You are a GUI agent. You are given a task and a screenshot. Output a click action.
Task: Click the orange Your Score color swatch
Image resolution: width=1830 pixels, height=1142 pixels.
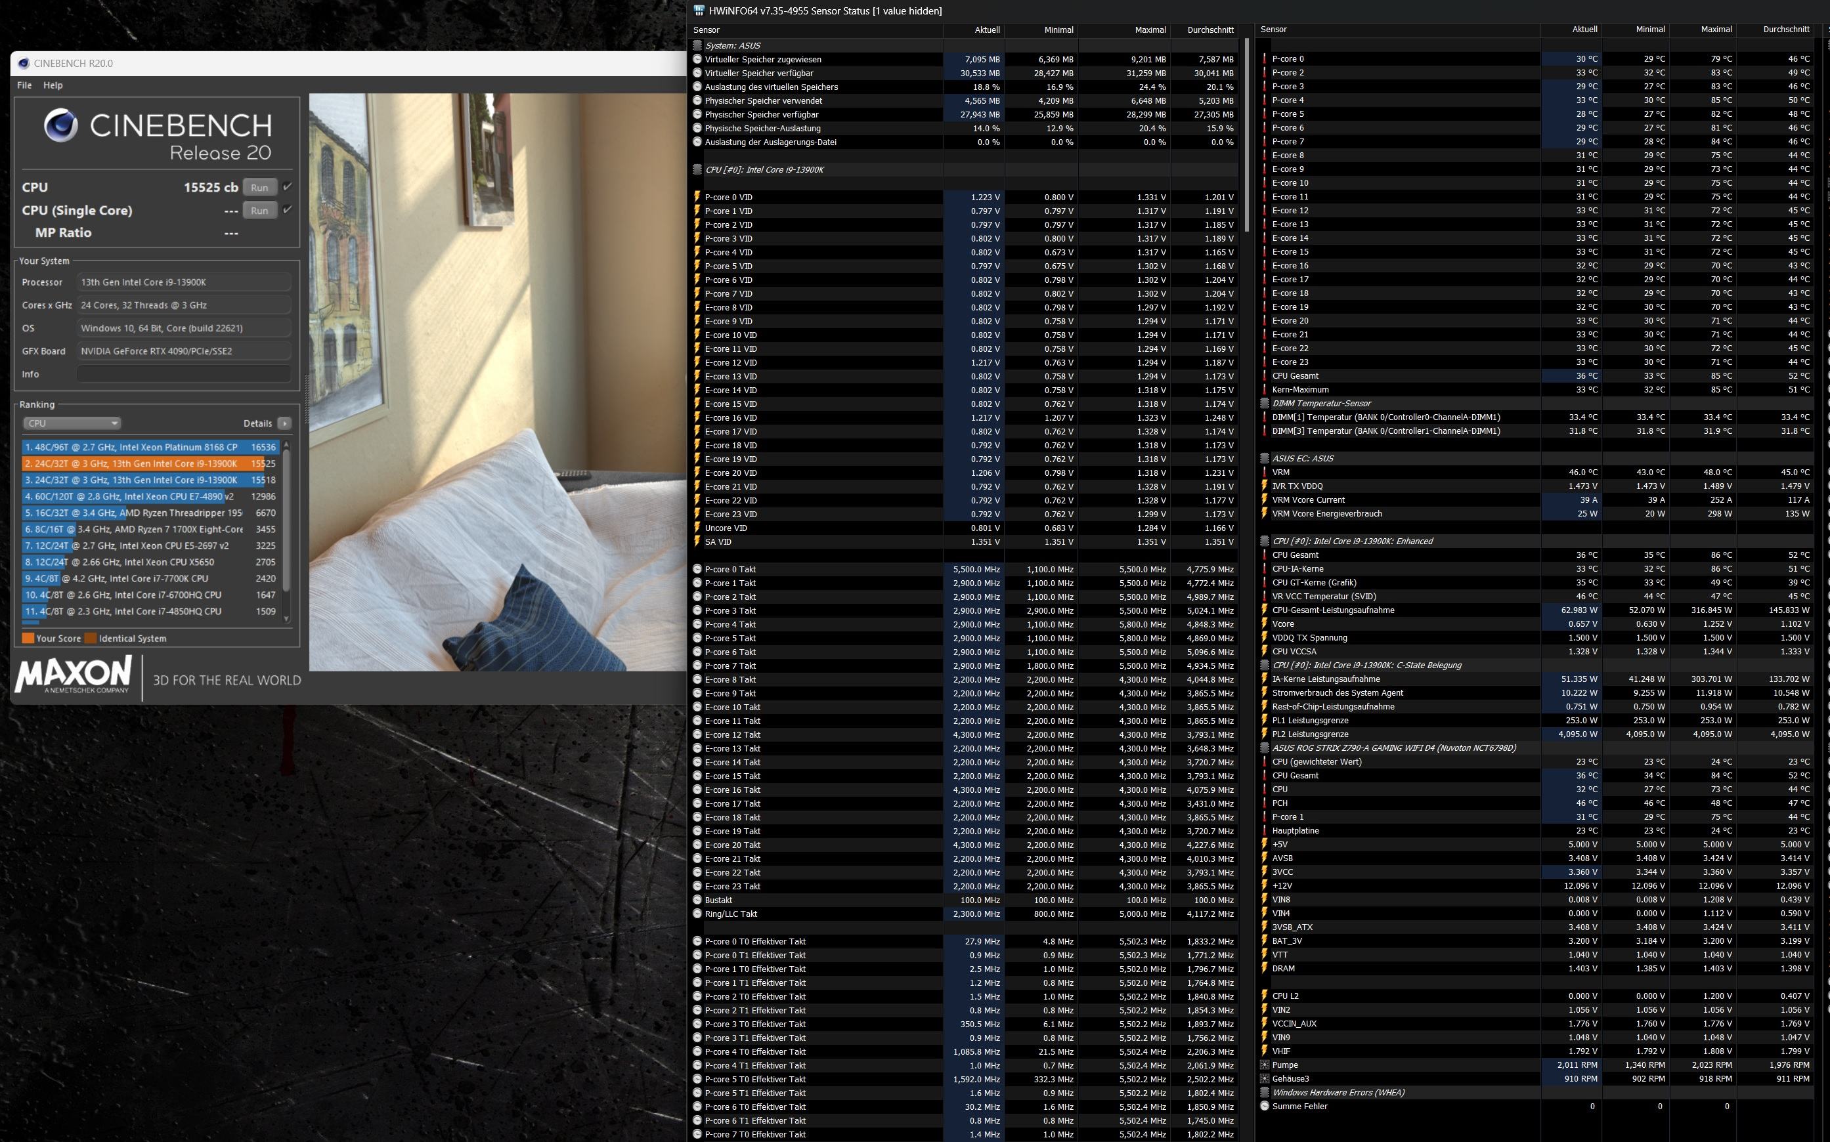coord(28,638)
